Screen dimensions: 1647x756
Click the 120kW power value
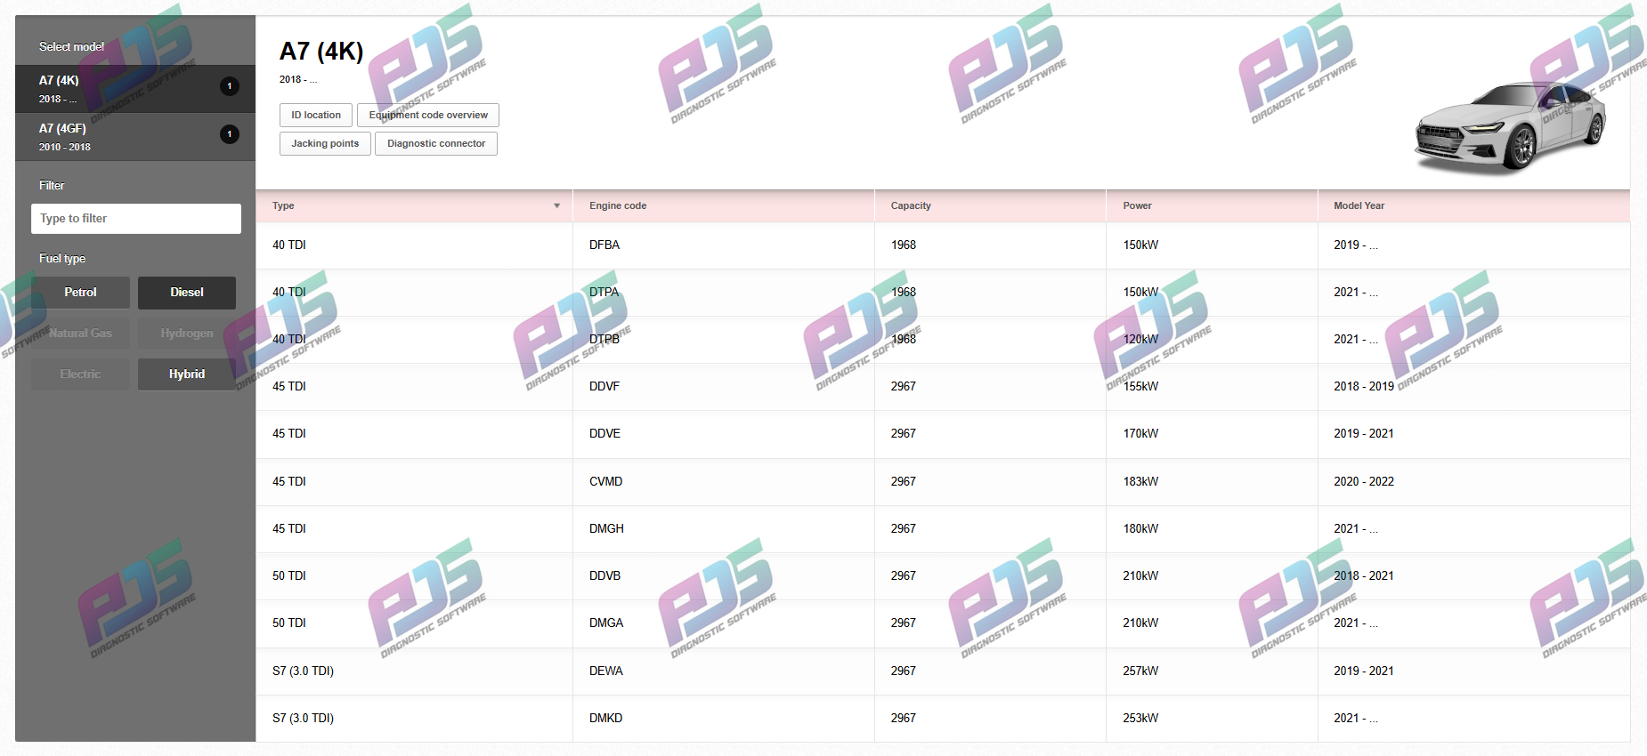(x=1140, y=340)
